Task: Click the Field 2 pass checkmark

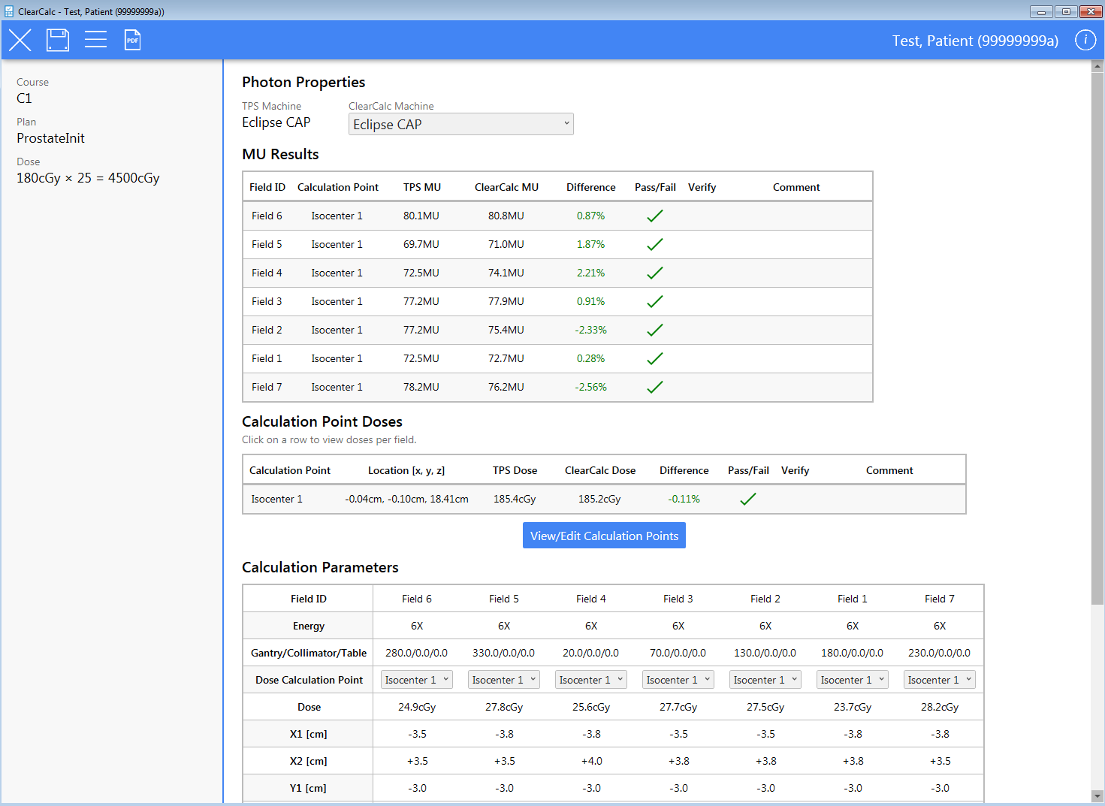Action: pyautogui.click(x=655, y=330)
